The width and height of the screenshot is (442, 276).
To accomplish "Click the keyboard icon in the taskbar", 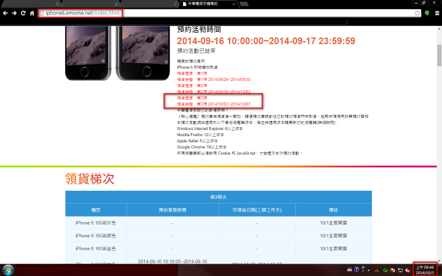I will [x=349, y=269].
